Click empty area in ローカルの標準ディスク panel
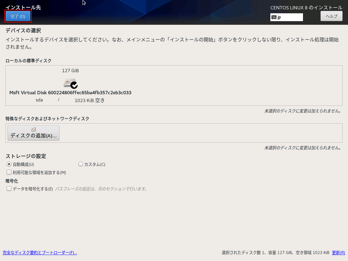348x261 pixels. pyautogui.click(x=236, y=85)
